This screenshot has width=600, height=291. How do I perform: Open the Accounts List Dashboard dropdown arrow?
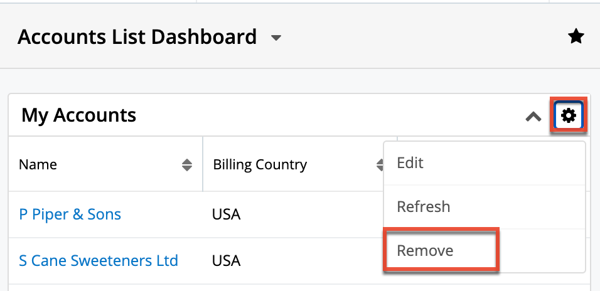click(x=276, y=38)
